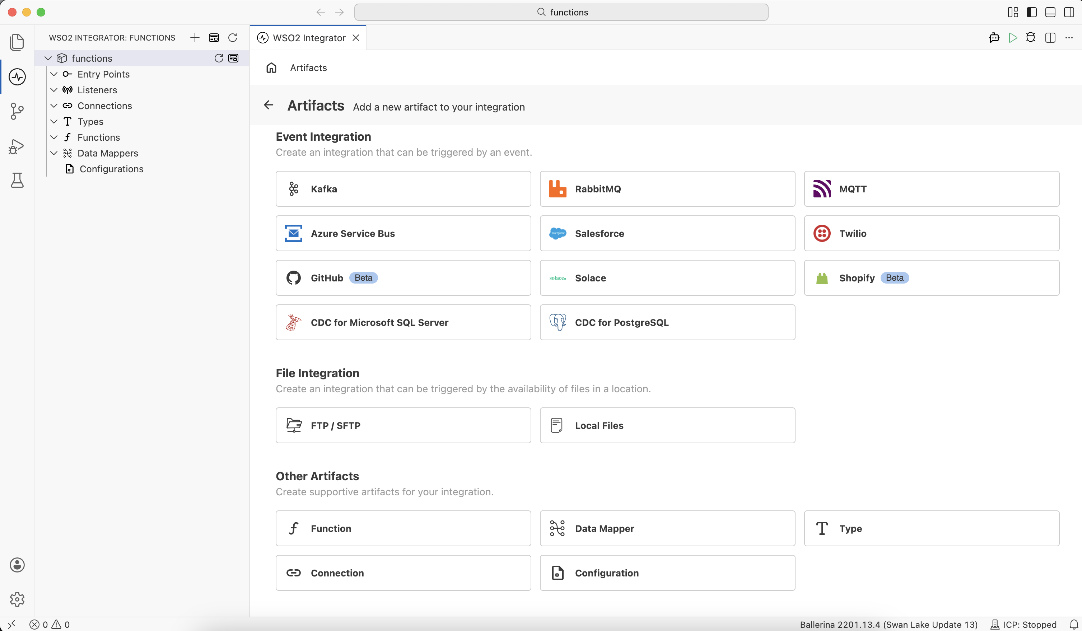The image size is (1082, 631).
Task: Open WSO2 Integrator activity bar icon
Action: (17, 77)
